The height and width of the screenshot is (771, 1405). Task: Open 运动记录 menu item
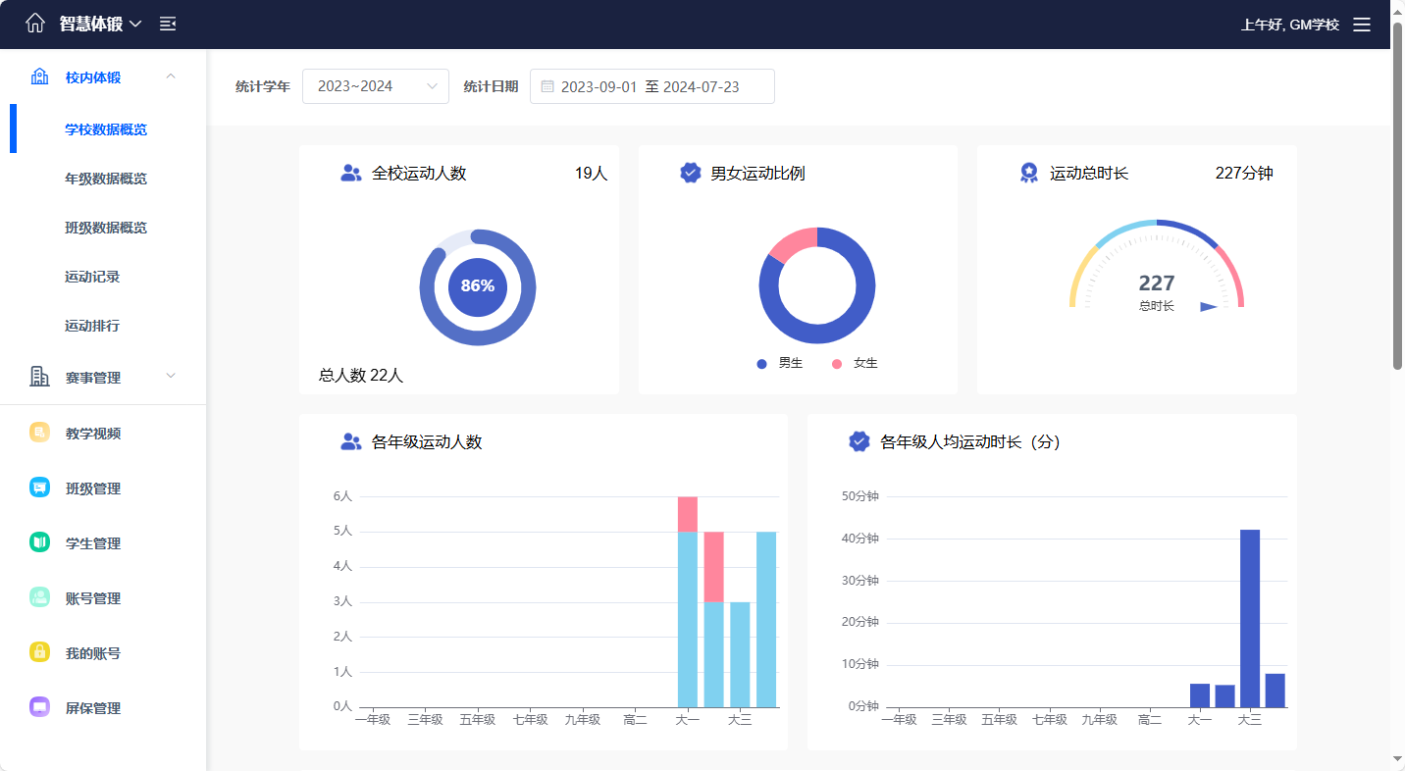[x=92, y=277]
